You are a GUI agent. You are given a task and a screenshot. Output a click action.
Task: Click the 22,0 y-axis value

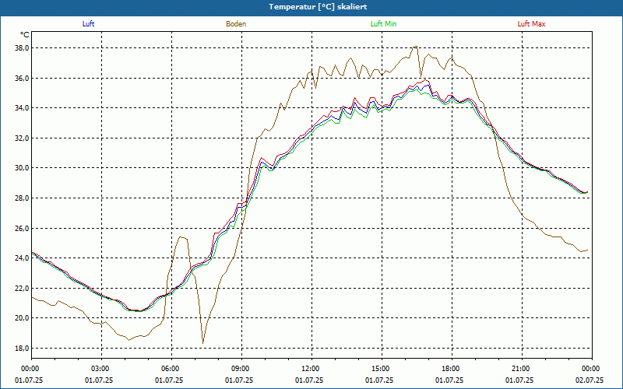(x=22, y=288)
